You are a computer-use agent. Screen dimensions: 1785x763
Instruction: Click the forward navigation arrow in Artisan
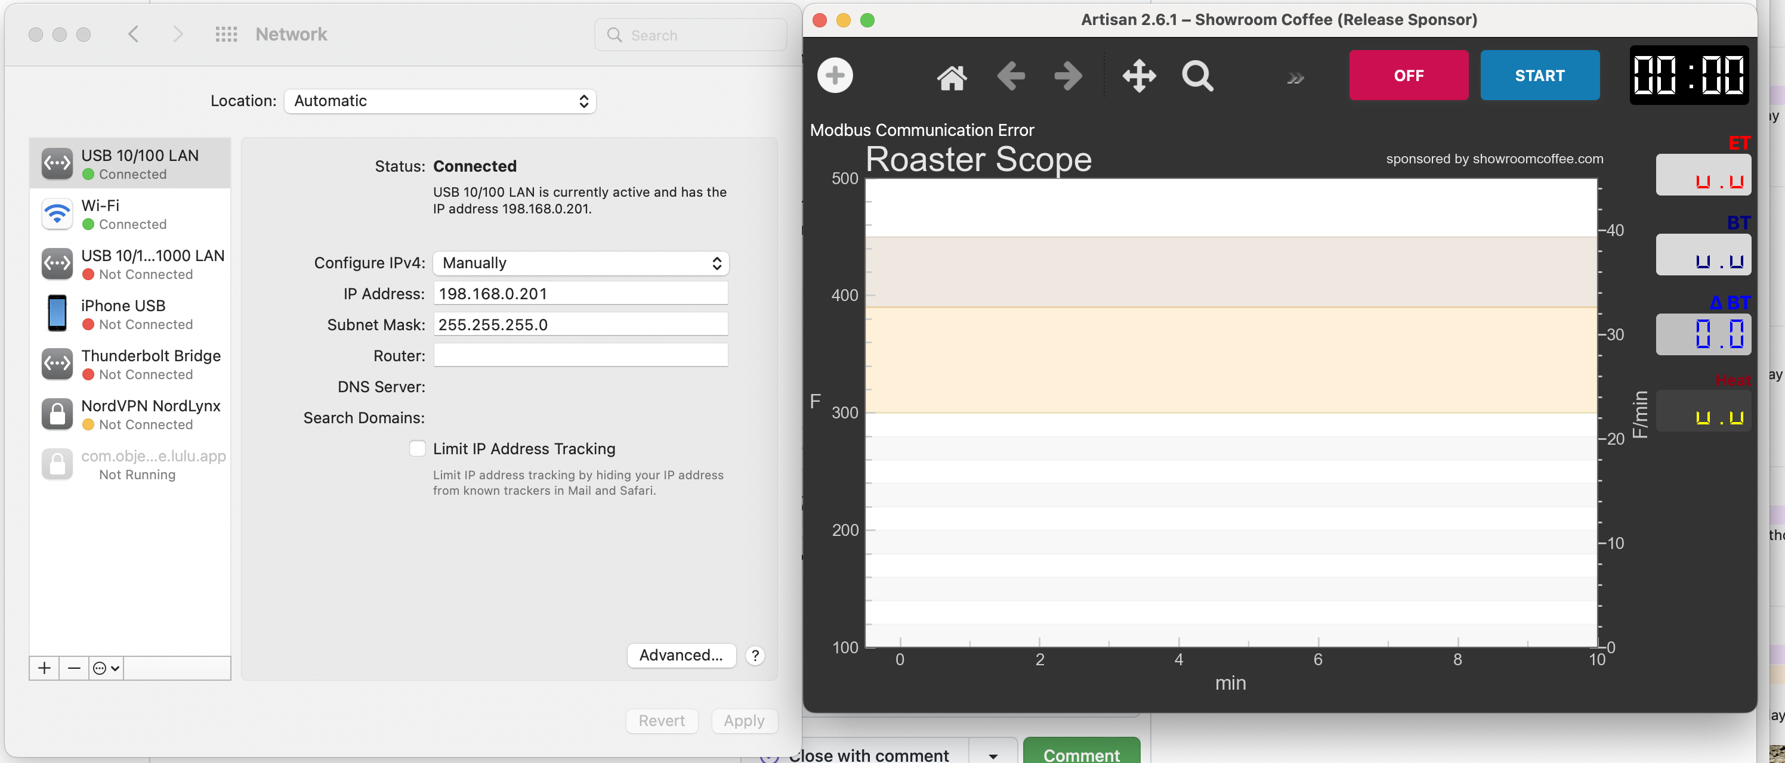[x=1067, y=76]
